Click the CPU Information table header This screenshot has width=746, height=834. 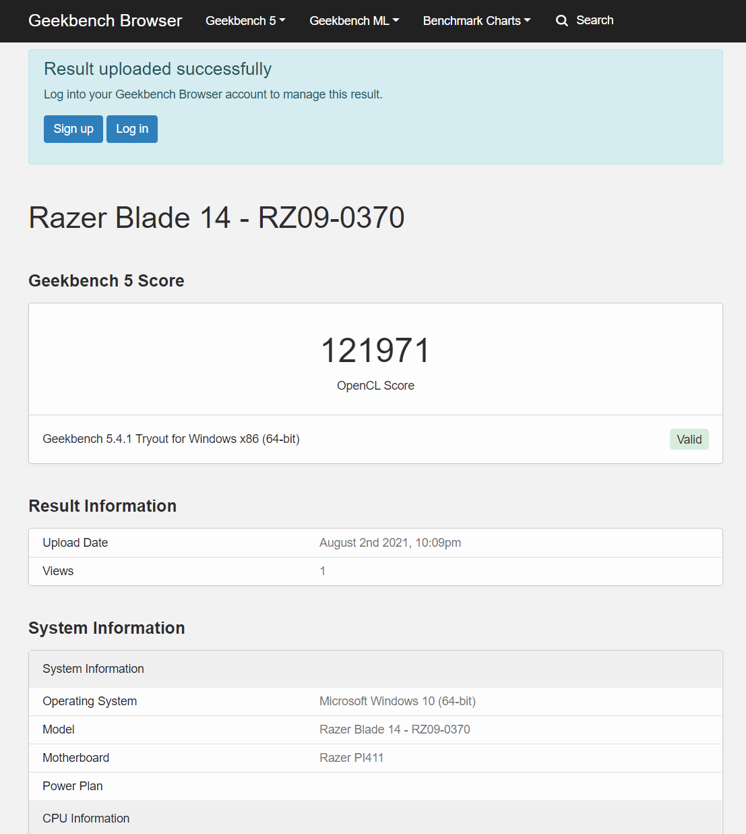tap(86, 818)
